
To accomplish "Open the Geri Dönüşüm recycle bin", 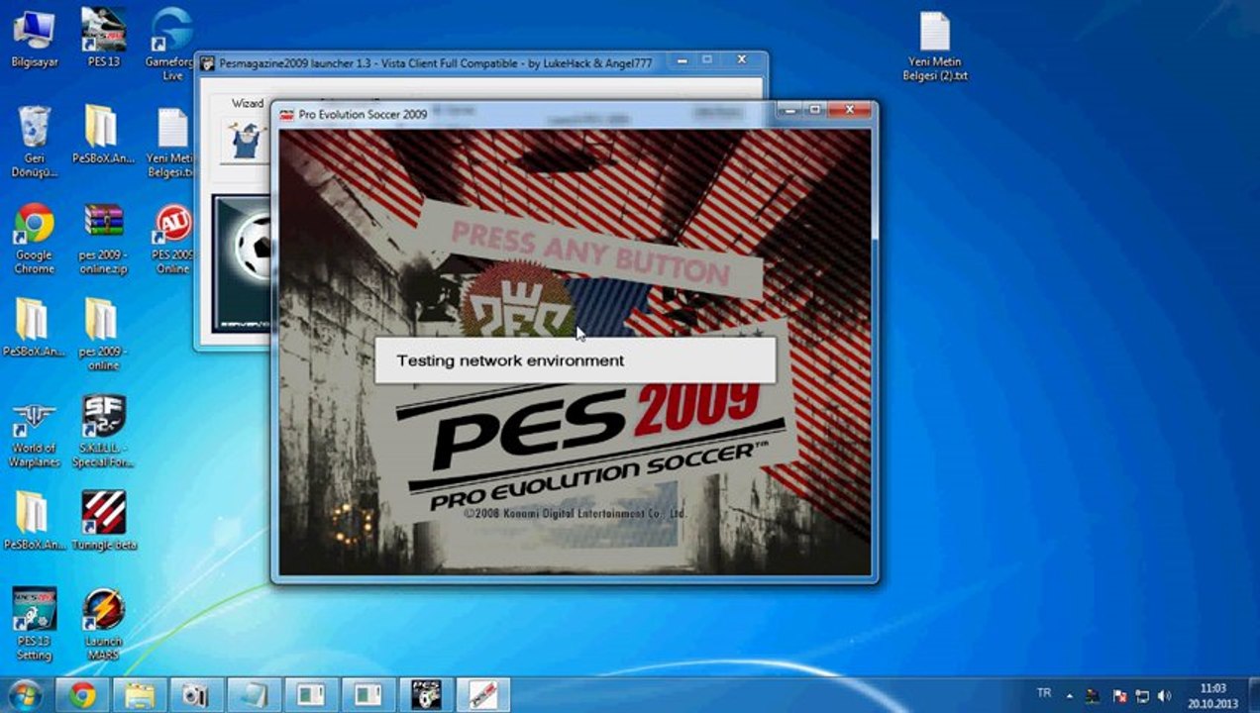I will [x=35, y=141].
